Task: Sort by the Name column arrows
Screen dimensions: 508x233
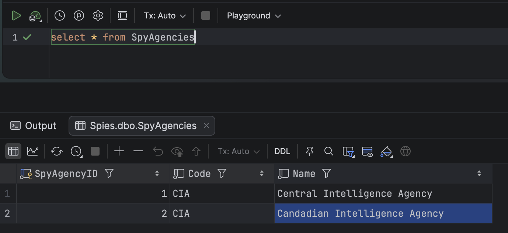Action: 479,174
